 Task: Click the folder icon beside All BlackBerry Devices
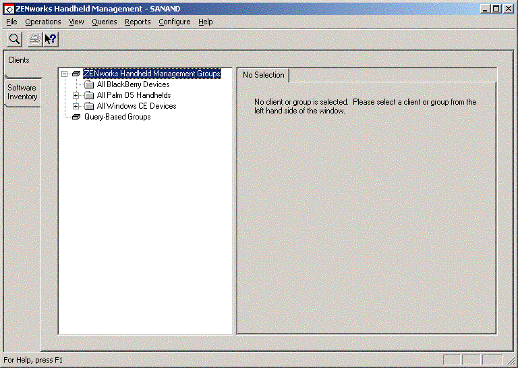(x=89, y=84)
